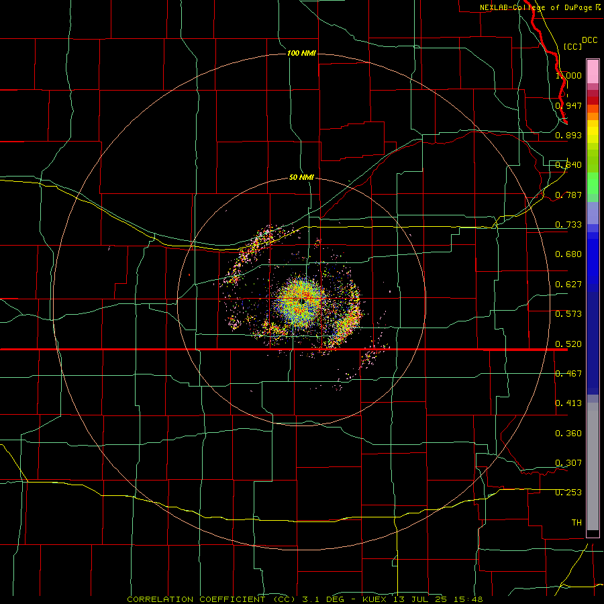Click the 0.573 legend value

click(x=568, y=314)
